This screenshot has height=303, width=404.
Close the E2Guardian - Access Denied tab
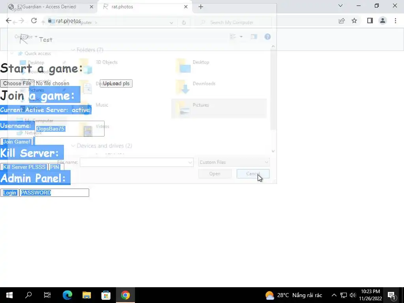coord(92,7)
